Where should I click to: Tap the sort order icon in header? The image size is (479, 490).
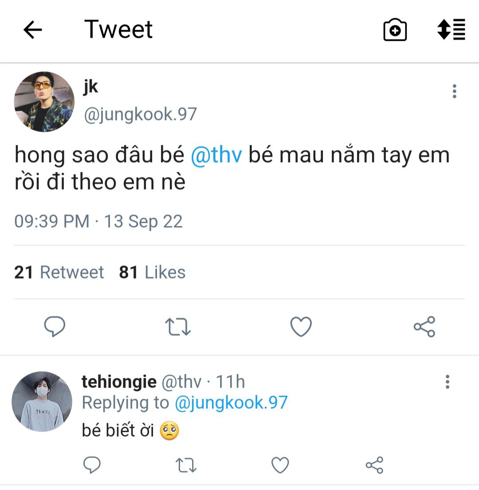point(451,30)
